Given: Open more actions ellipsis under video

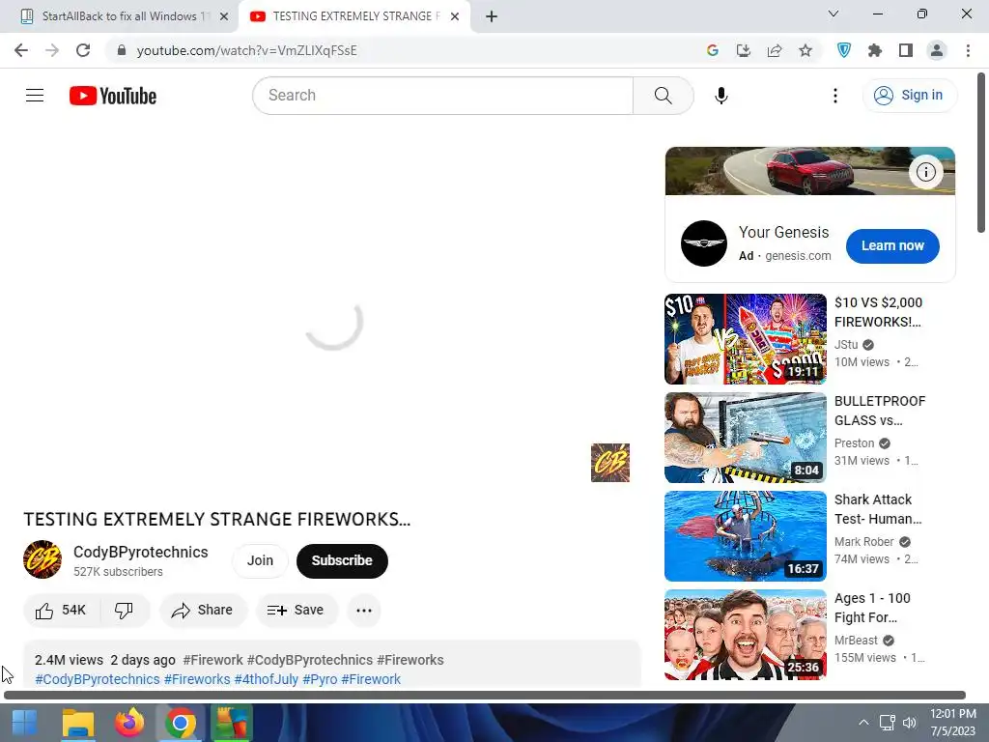Looking at the screenshot, I should 364,611.
